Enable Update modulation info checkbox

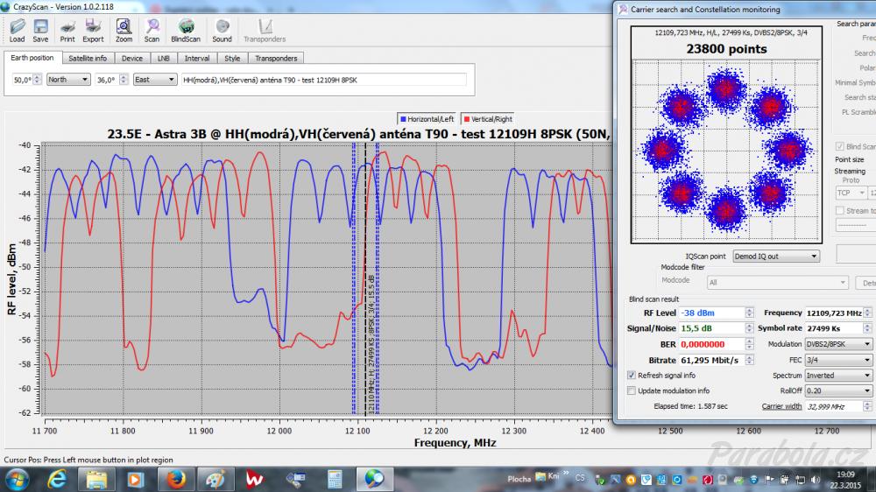tap(632, 391)
